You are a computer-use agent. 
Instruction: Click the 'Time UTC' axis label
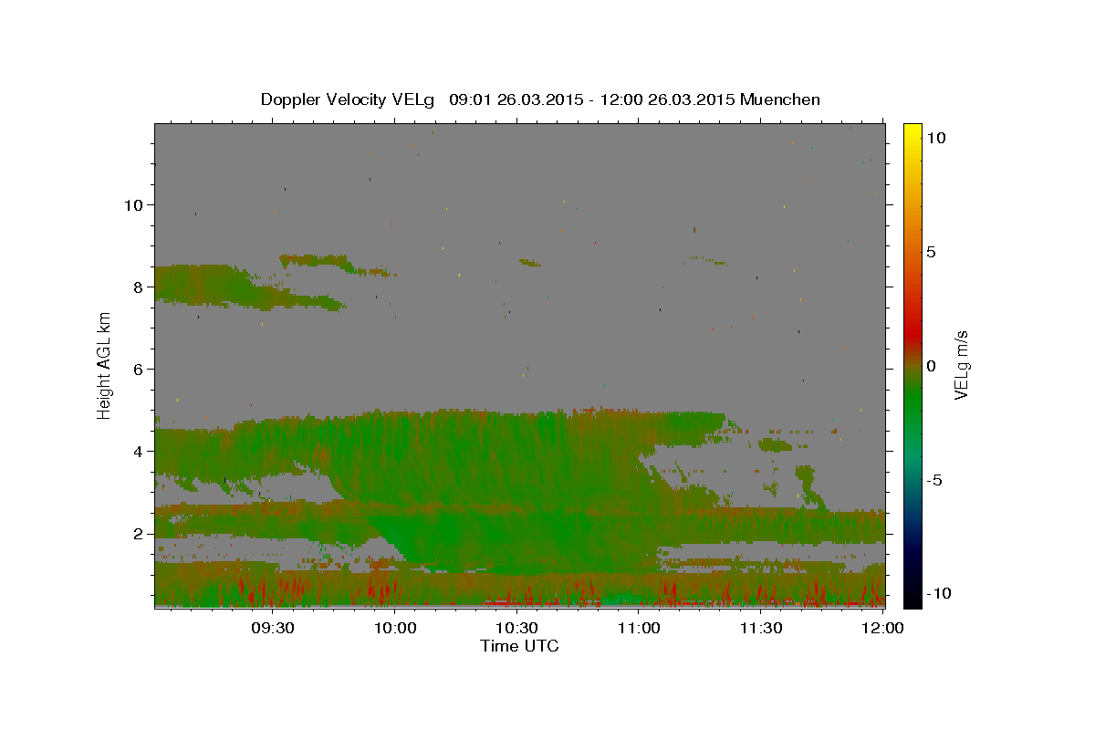[519, 646]
